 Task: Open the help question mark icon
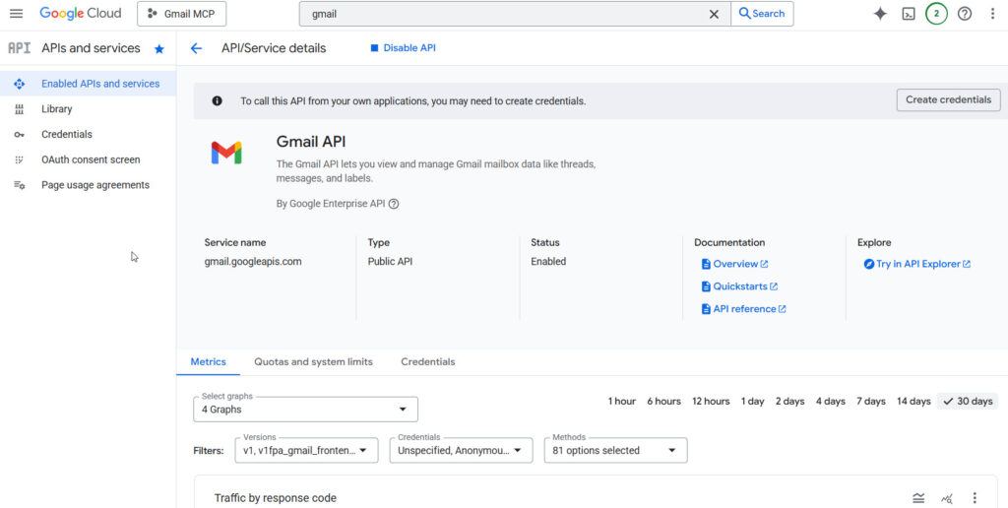point(965,14)
